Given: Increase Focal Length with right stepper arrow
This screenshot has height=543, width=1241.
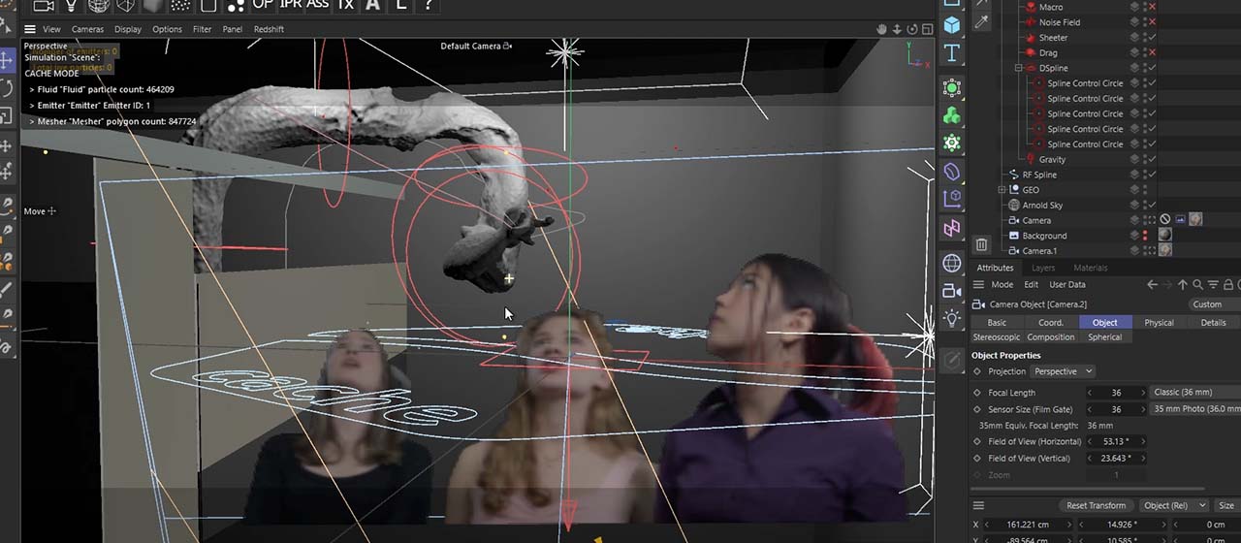Looking at the screenshot, I should tap(1142, 393).
